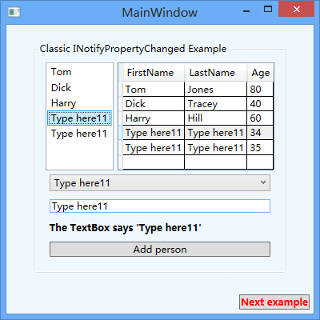The width and height of the screenshot is (320, 320).
Task: Close the MainWindow window
Action: coord(296,10)
